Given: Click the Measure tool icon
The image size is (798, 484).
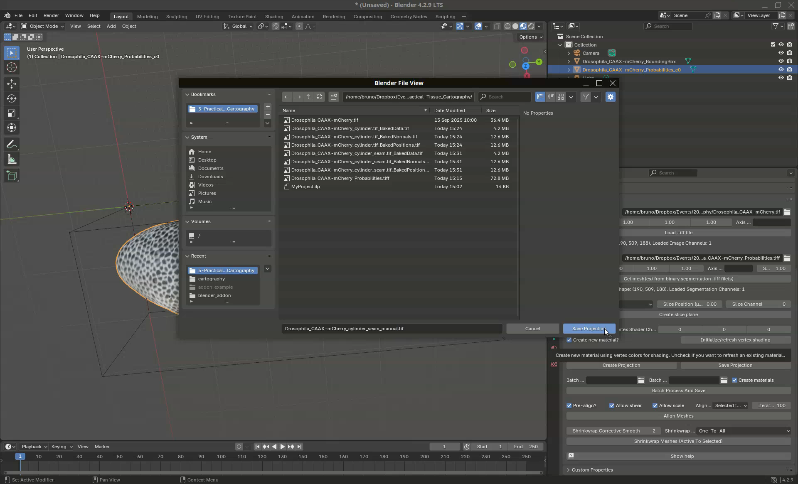Looking at the screenshot, I should 12,160.
